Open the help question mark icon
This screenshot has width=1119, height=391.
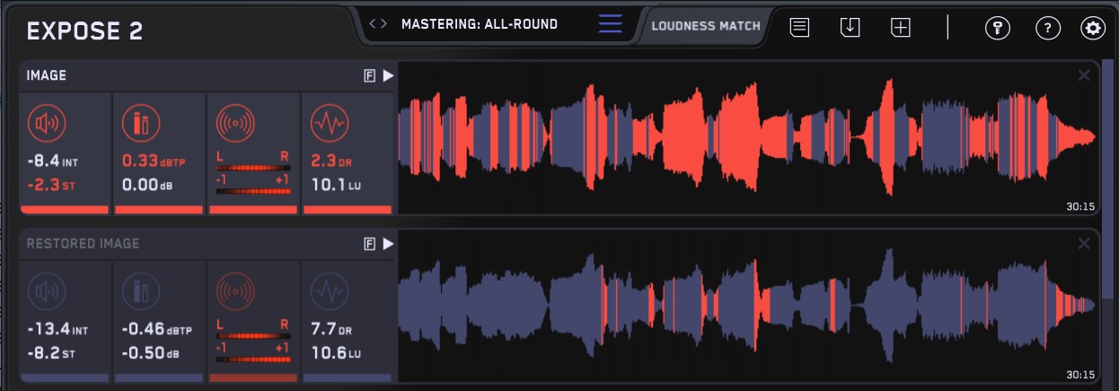[1047, 28]
